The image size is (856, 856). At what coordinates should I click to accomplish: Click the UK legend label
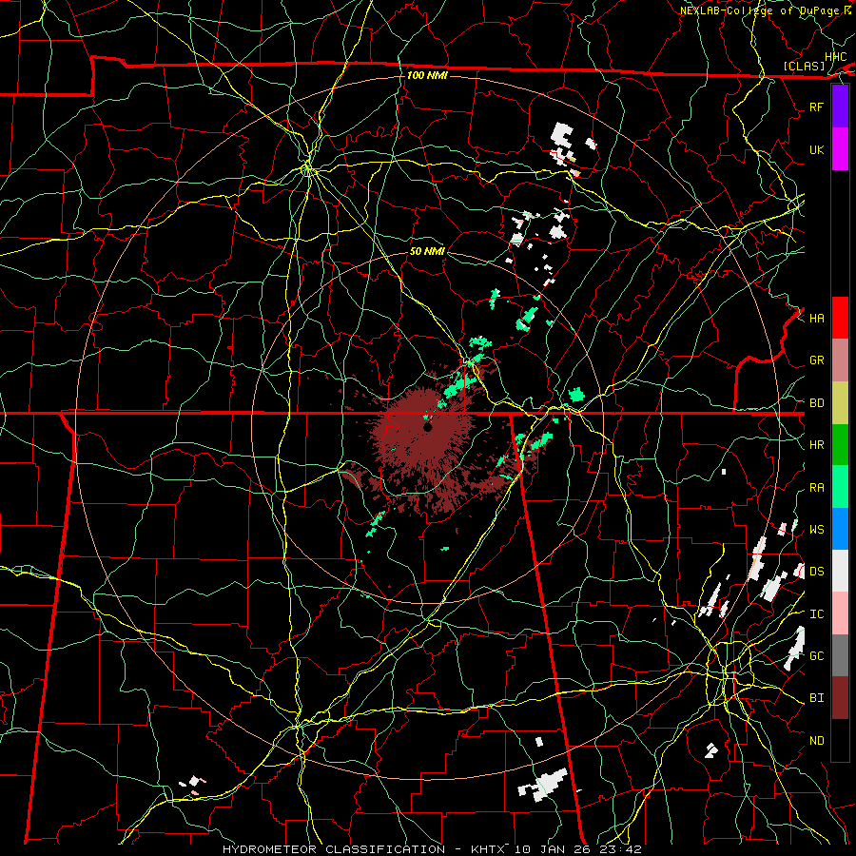(x=816, y=149)
